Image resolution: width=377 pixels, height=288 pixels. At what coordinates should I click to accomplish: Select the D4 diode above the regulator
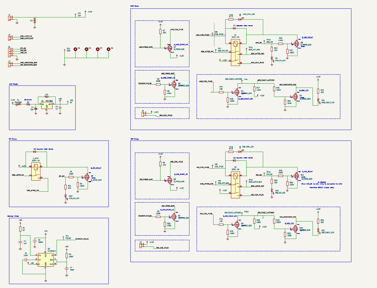pos(47,97)
